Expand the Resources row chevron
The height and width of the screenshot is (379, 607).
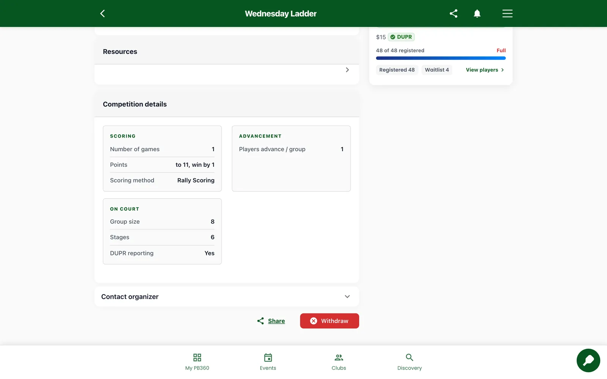347,70
